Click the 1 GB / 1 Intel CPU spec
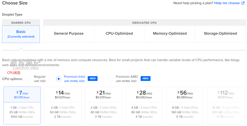 (x=22, y=108)
